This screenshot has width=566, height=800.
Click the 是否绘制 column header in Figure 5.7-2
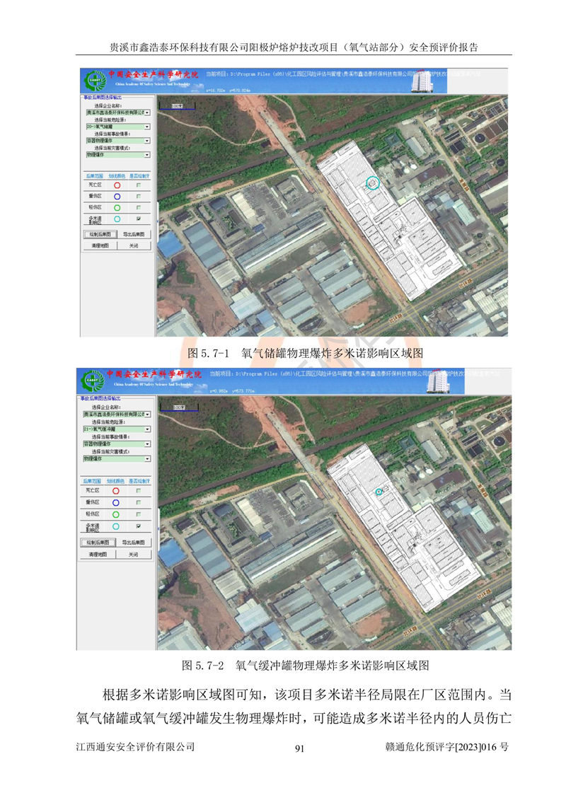(x=139, y=481)
